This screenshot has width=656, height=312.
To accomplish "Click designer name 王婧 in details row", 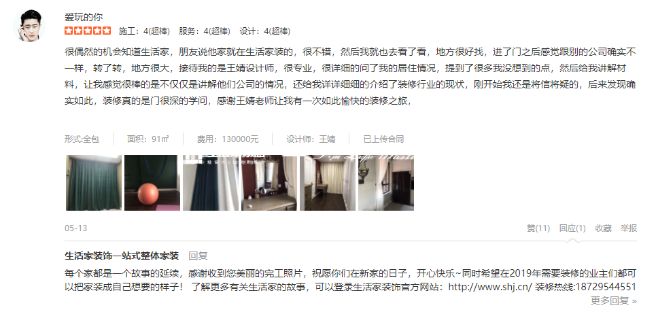I will tap(327, 139).
